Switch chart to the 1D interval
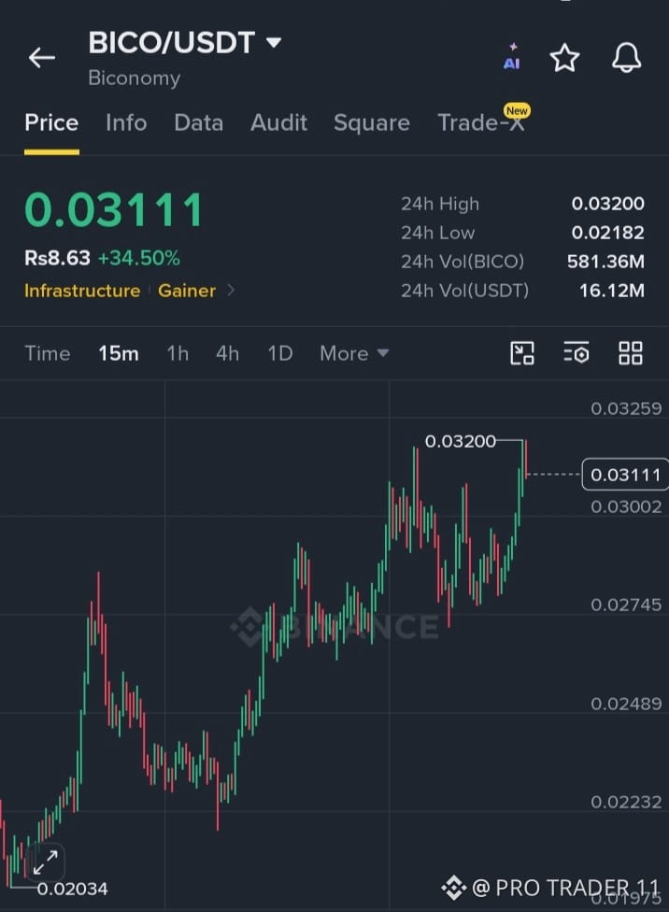669x912 pixels. pyautogui.click(x=279, y=353)
